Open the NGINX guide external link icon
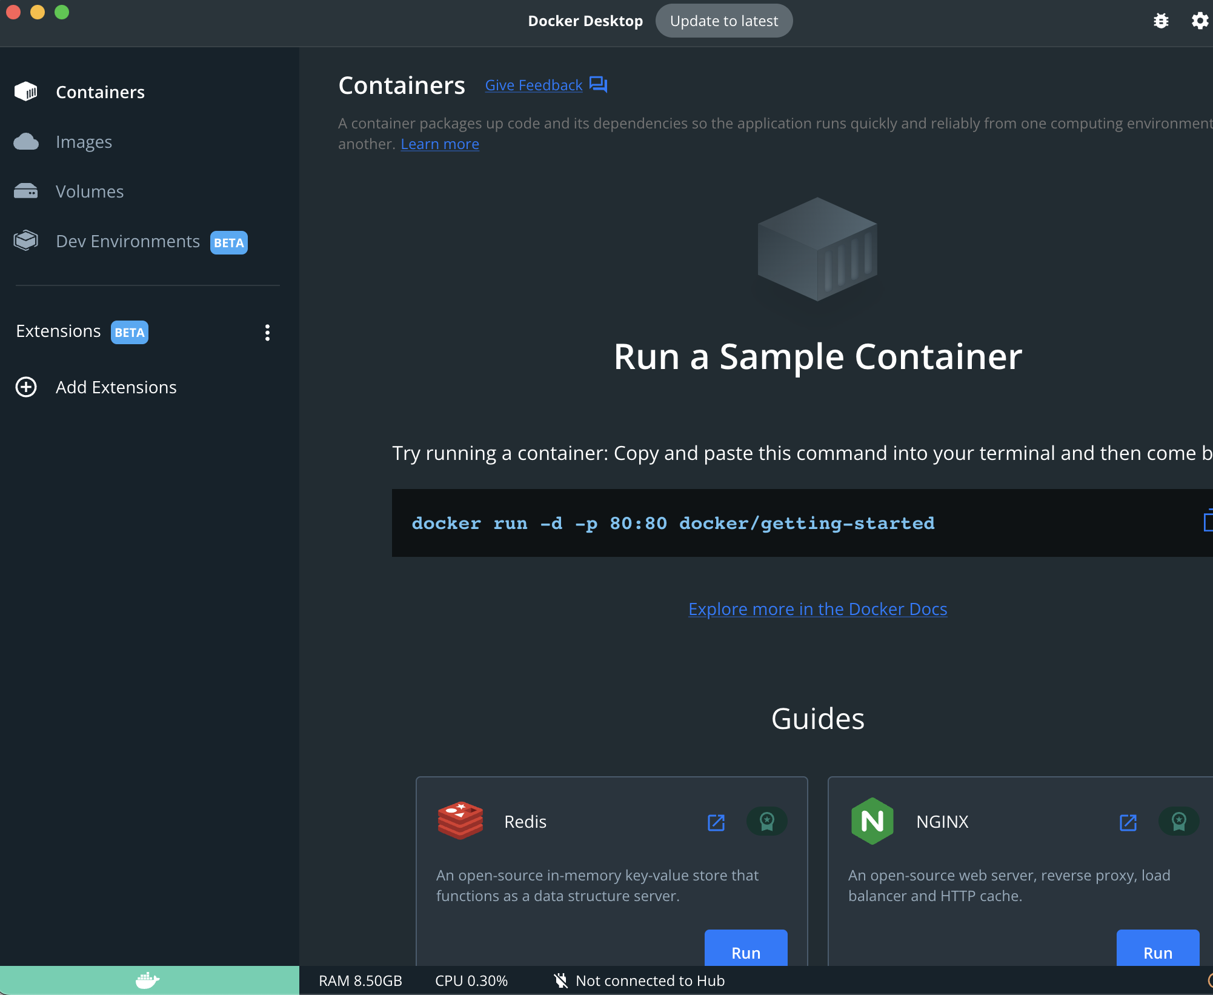This screenshot has width=1213, height=995. coord(1128,822)
